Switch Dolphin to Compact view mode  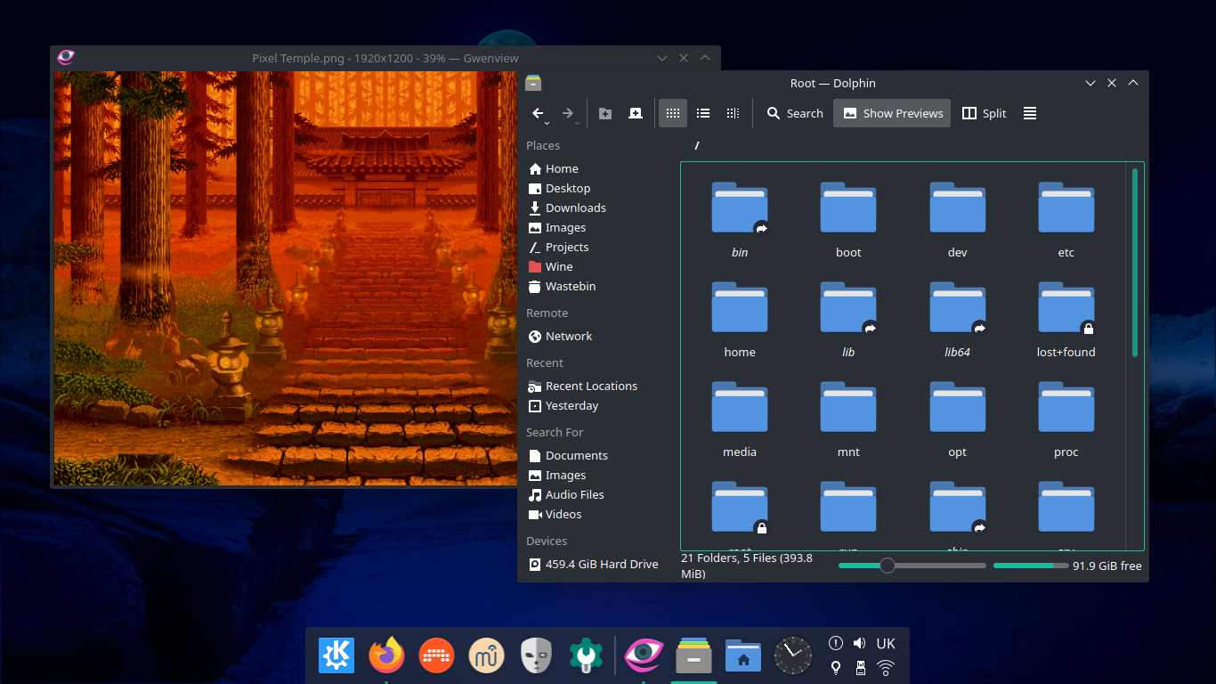point(703,113)
